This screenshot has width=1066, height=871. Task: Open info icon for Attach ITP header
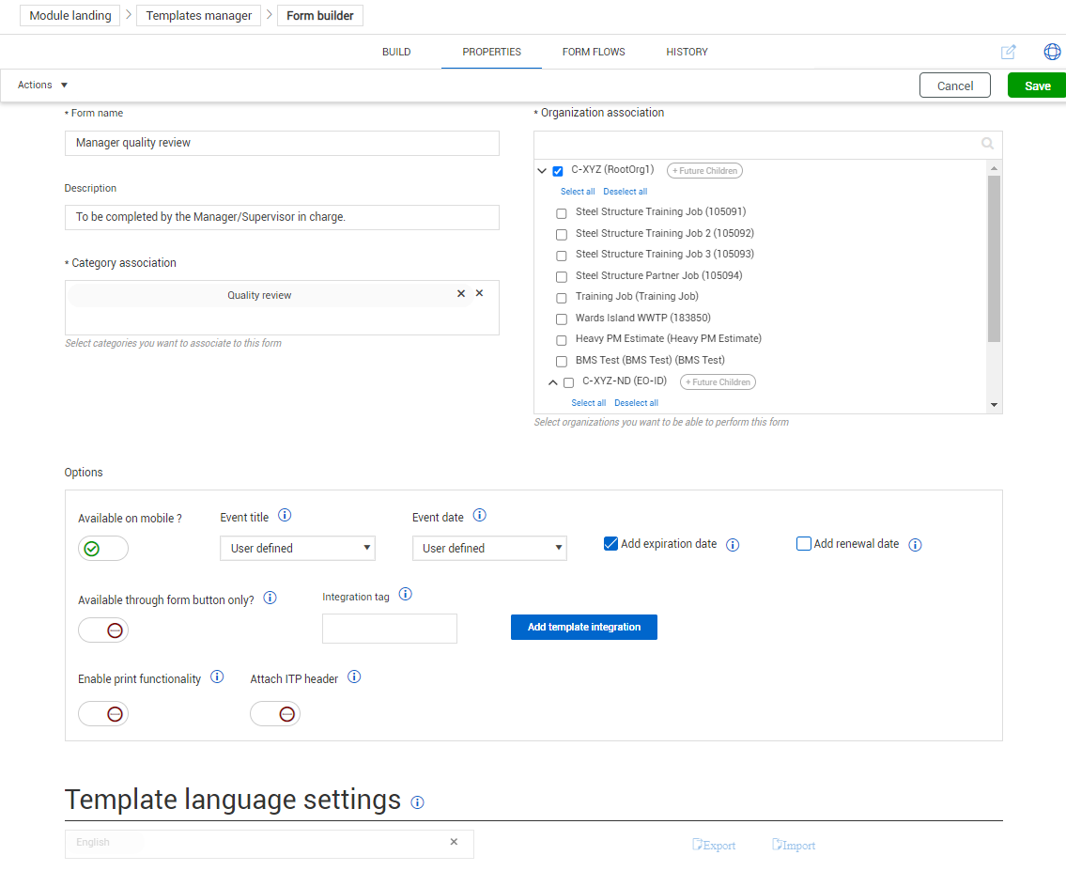pyautogui.click(x=354, y=677)
